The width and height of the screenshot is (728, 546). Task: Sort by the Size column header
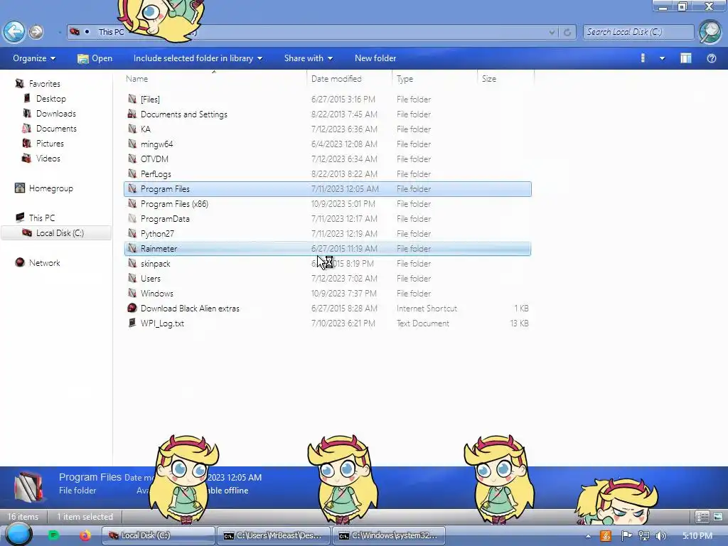(x=489, y=78)
